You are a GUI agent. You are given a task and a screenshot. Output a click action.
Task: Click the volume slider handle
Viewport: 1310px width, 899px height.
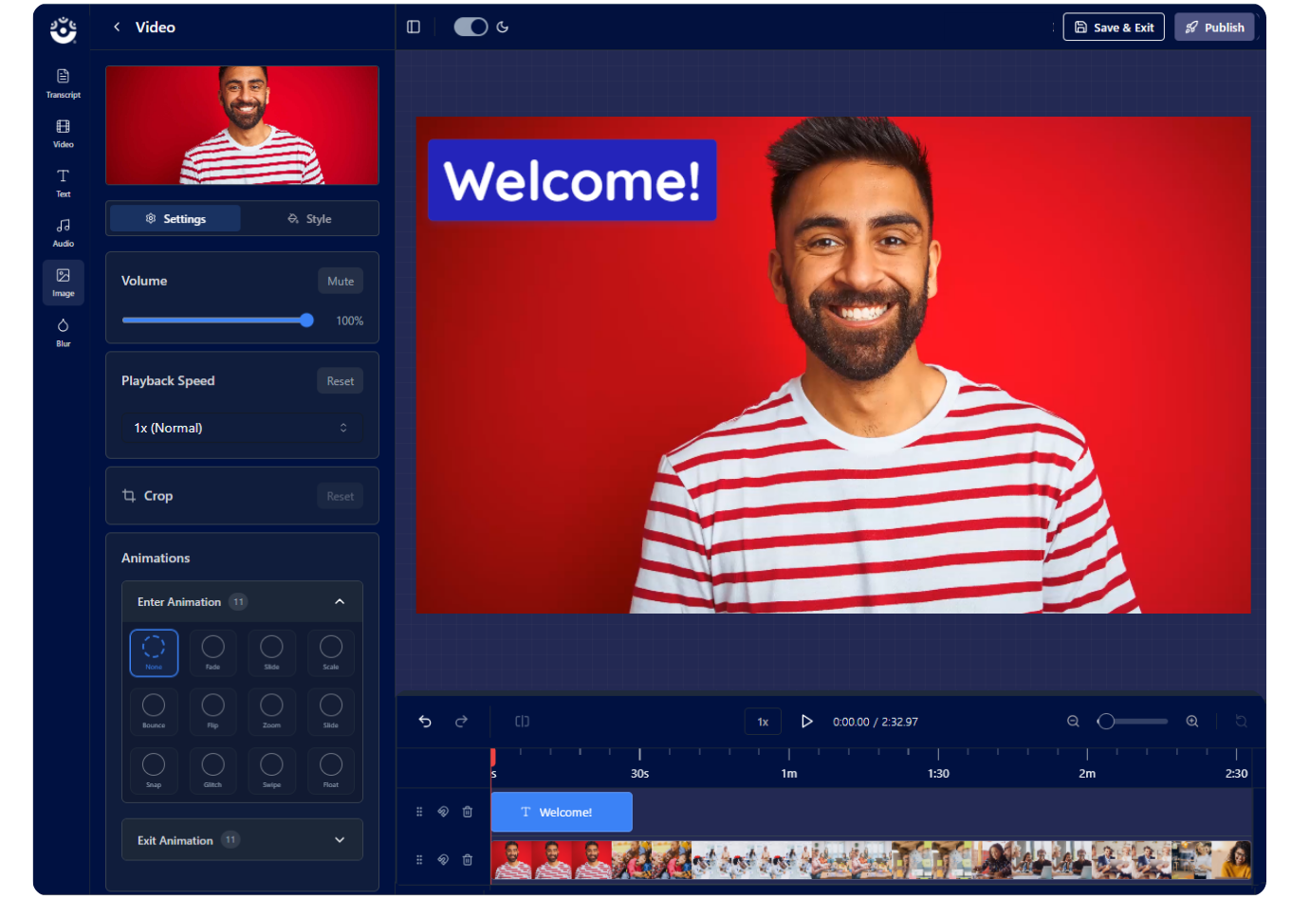pos(306,321)
